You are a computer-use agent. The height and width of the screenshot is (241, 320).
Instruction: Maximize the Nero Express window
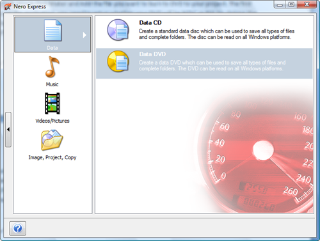[291, 4]
